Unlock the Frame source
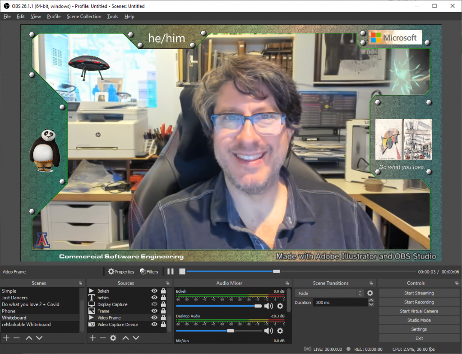The height and width of the screenshot is (354, 462). (163, 311)
